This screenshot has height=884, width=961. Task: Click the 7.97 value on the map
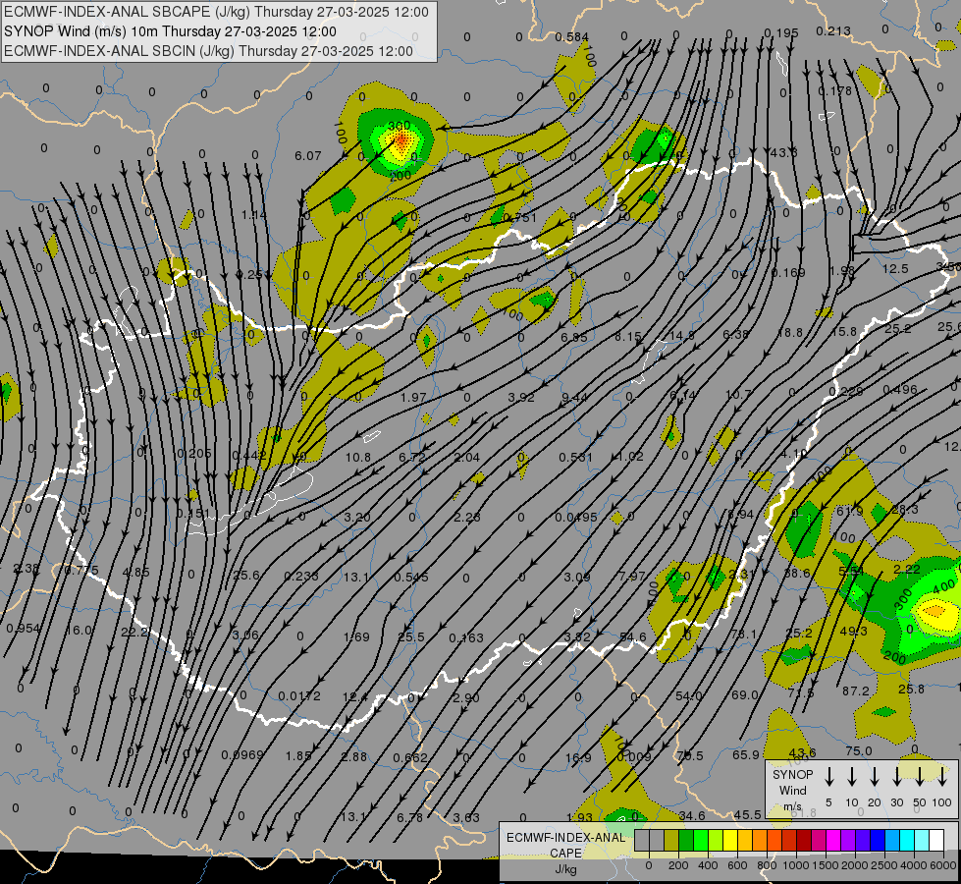(632, 576)
